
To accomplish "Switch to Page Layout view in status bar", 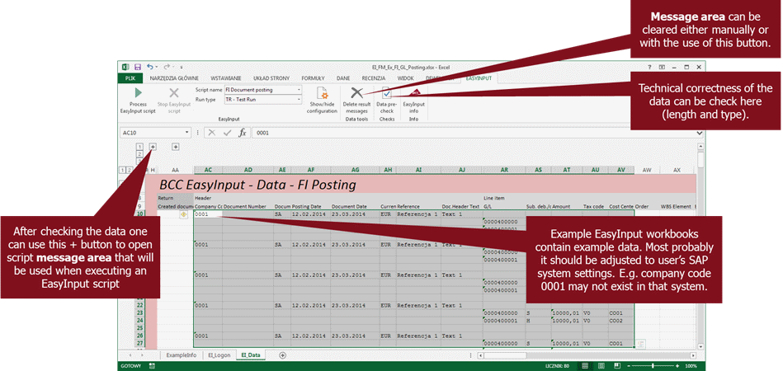I will (600, 366).
